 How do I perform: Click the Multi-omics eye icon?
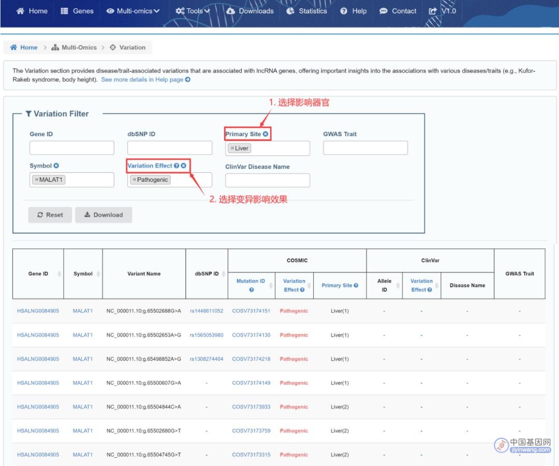point(110,11)
